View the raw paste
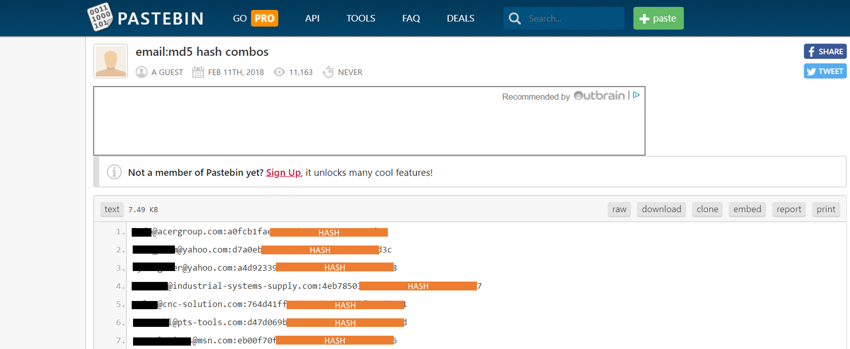The width and height of the screenshot is (850, 349). pyautogui.click(x=619, y=209)
